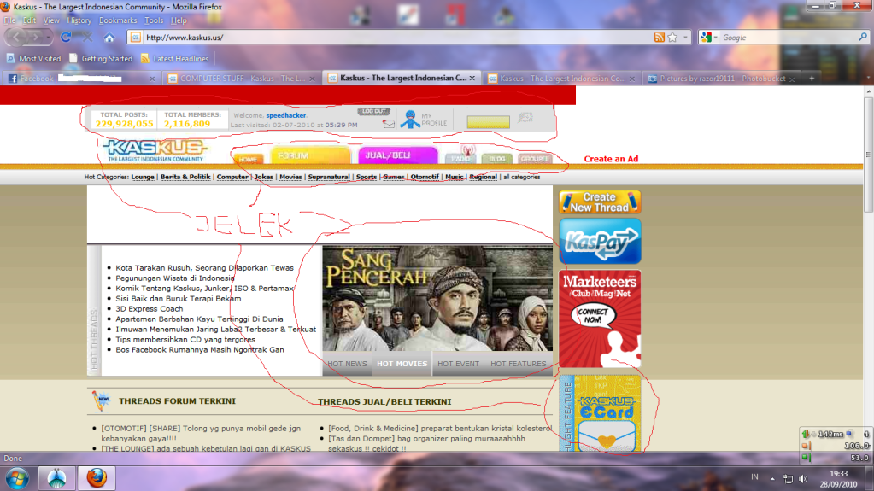Viewport: 874px width, 491px height.
Task: Open a new tab with plus button
Action: point(812,79)
